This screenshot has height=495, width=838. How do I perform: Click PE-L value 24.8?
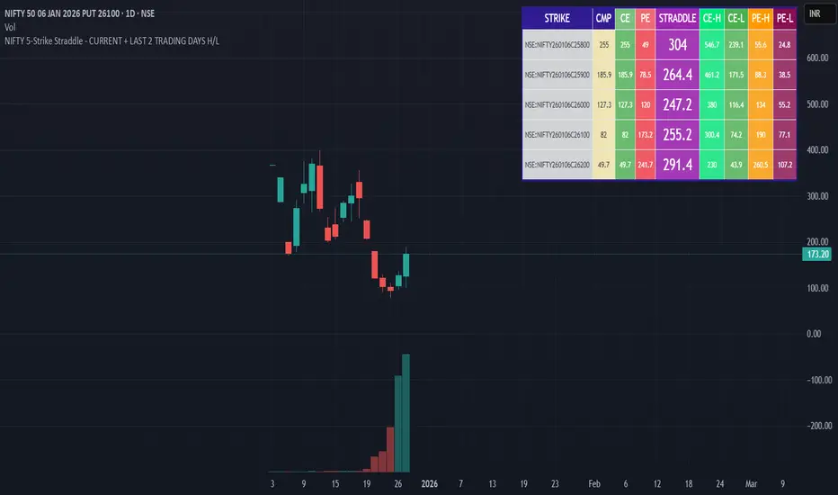pyautogui.click(x=785, y=44)
